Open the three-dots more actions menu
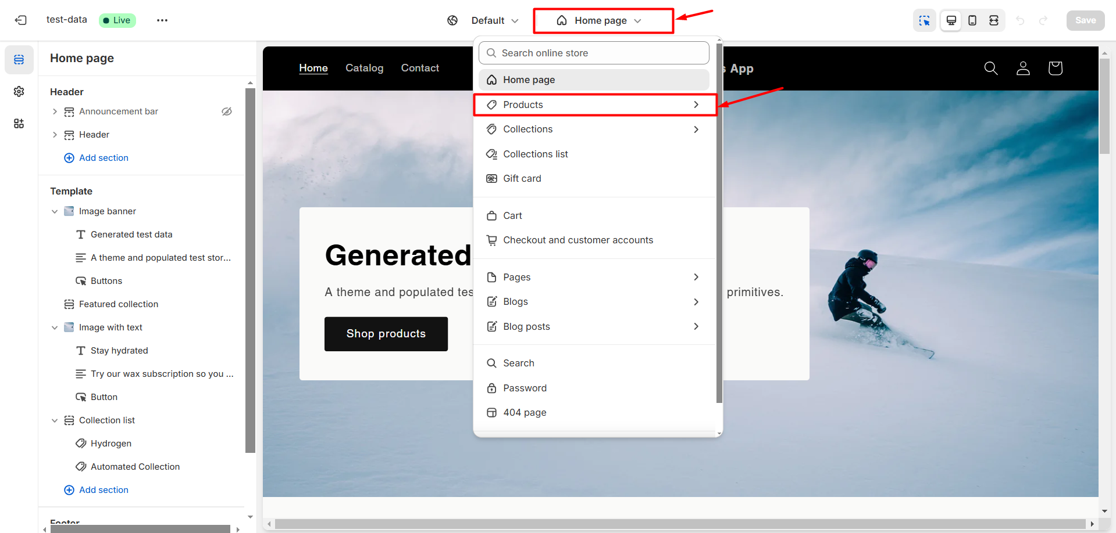 coord(162,20)
